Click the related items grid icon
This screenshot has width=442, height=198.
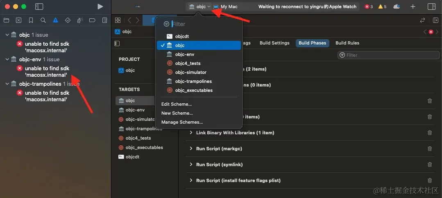point(118,20)
